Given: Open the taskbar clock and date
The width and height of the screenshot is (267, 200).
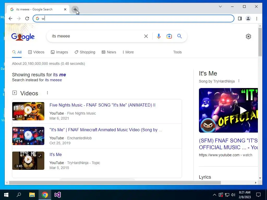Looking at the screenshot, I should click(x=245, y=195).
